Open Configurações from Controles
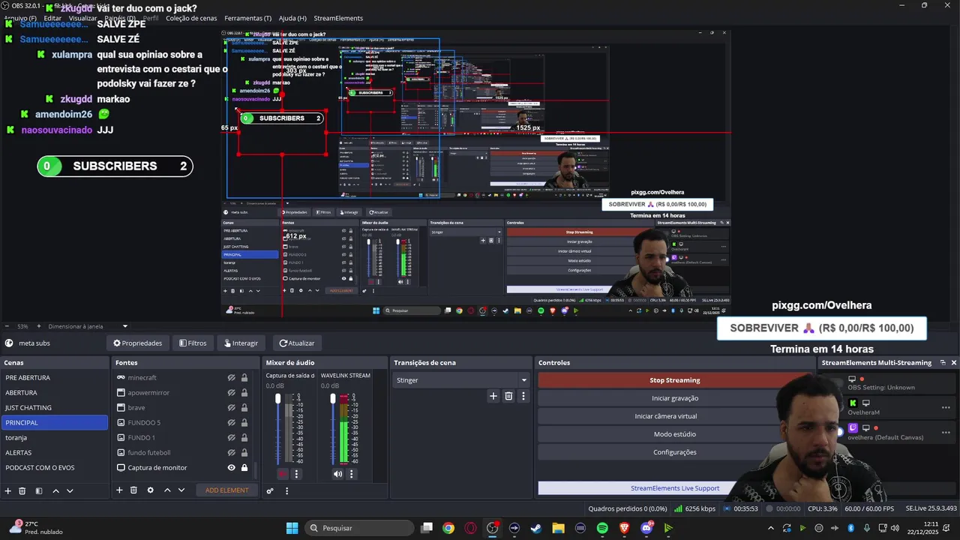Screen dimensions: 960x540 click(674, 452)
